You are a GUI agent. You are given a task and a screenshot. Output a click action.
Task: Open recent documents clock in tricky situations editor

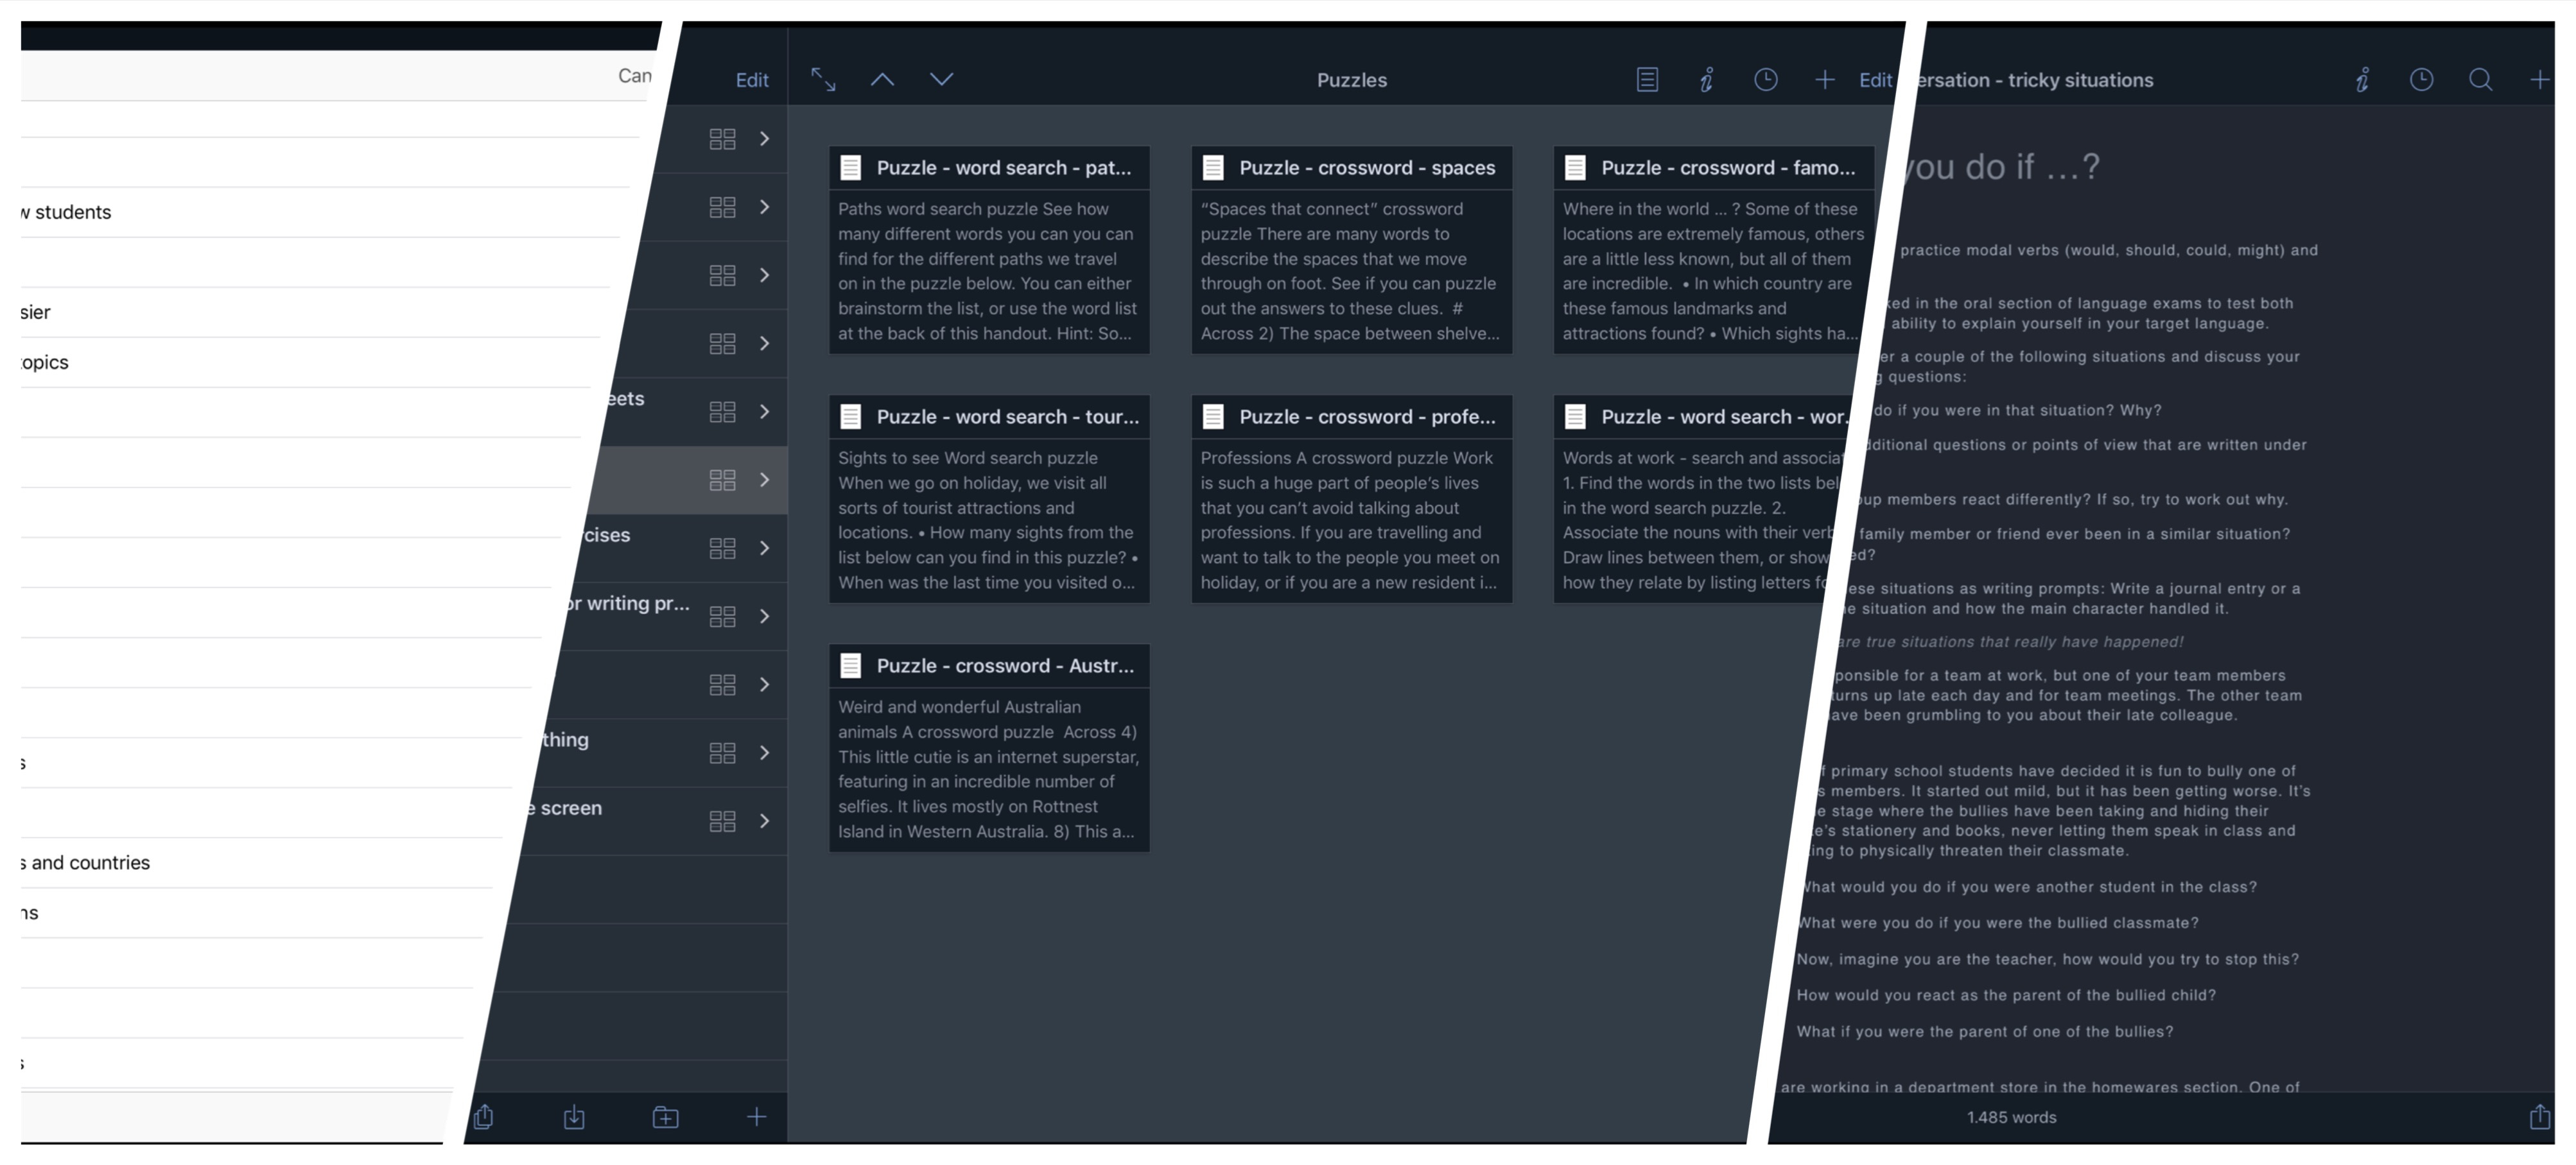pyautogui.click(x=2421, y=80)
